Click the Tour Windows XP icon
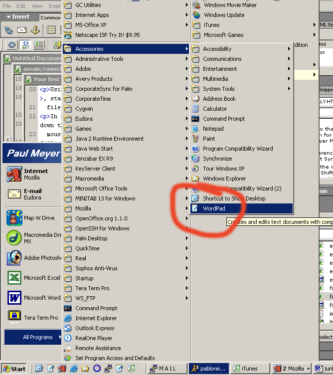The image size is (333, 375). click(x=195, y=169)
